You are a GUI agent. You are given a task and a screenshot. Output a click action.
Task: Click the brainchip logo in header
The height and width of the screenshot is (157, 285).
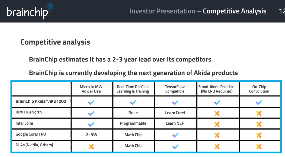30,11
